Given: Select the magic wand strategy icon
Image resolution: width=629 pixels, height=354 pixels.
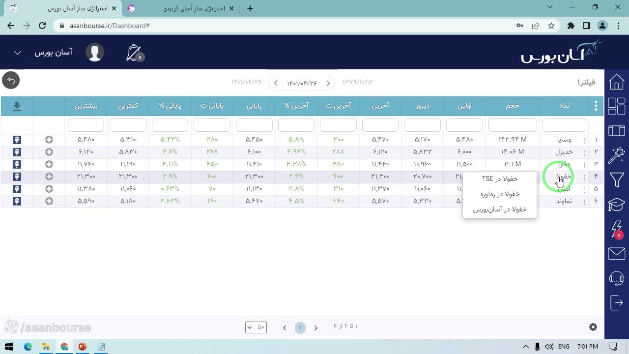Looking at the screenshot, I should click(617, 155).
